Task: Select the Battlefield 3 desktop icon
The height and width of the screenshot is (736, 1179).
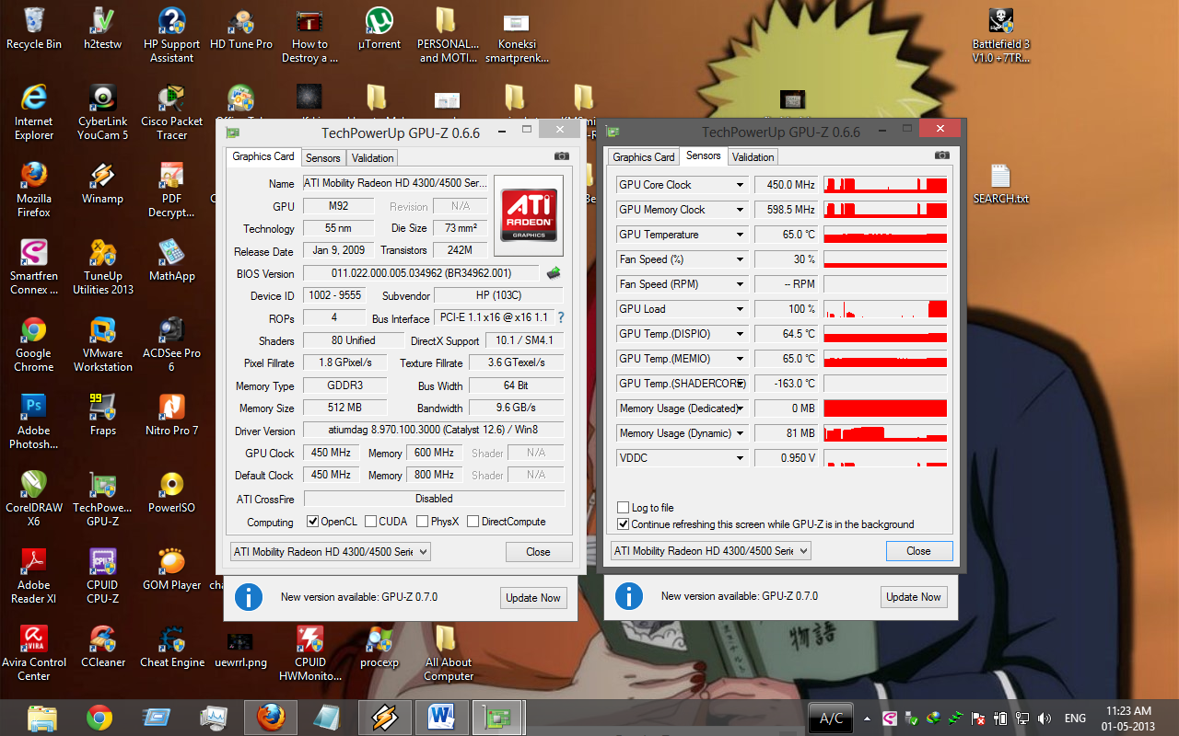Action: pyautogui.click(x=1001, y=36)
